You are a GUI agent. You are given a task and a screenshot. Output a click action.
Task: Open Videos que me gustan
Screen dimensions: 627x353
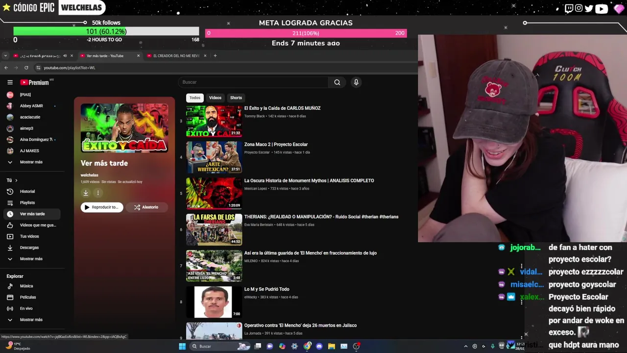click(x=32, y=225)
